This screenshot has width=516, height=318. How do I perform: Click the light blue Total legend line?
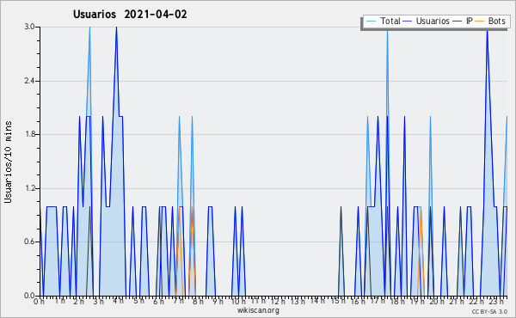coord(371,21)
